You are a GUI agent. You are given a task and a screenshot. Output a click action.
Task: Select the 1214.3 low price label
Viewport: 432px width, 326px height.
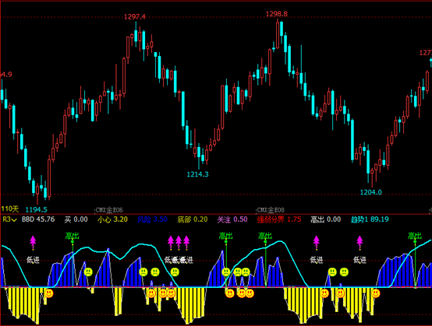pos(197,174)
